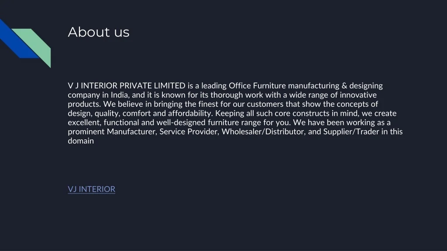This screenshot has height=251, width=447.
Task: Click the word 'prominent' in the paragraph
Action: [x=86, y=132]
